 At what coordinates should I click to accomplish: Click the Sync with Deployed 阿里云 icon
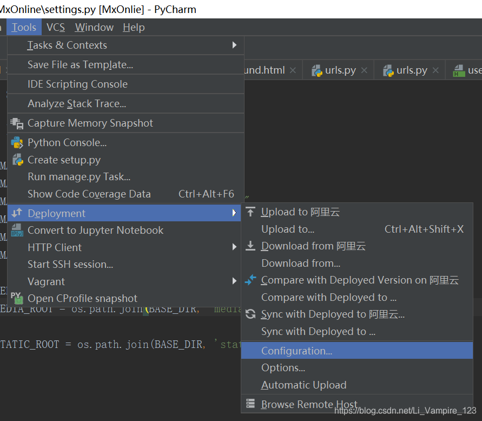pos(250,314)
